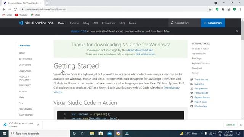
Task: Click video icon beside Watch videos
Action: pos(191,106)
